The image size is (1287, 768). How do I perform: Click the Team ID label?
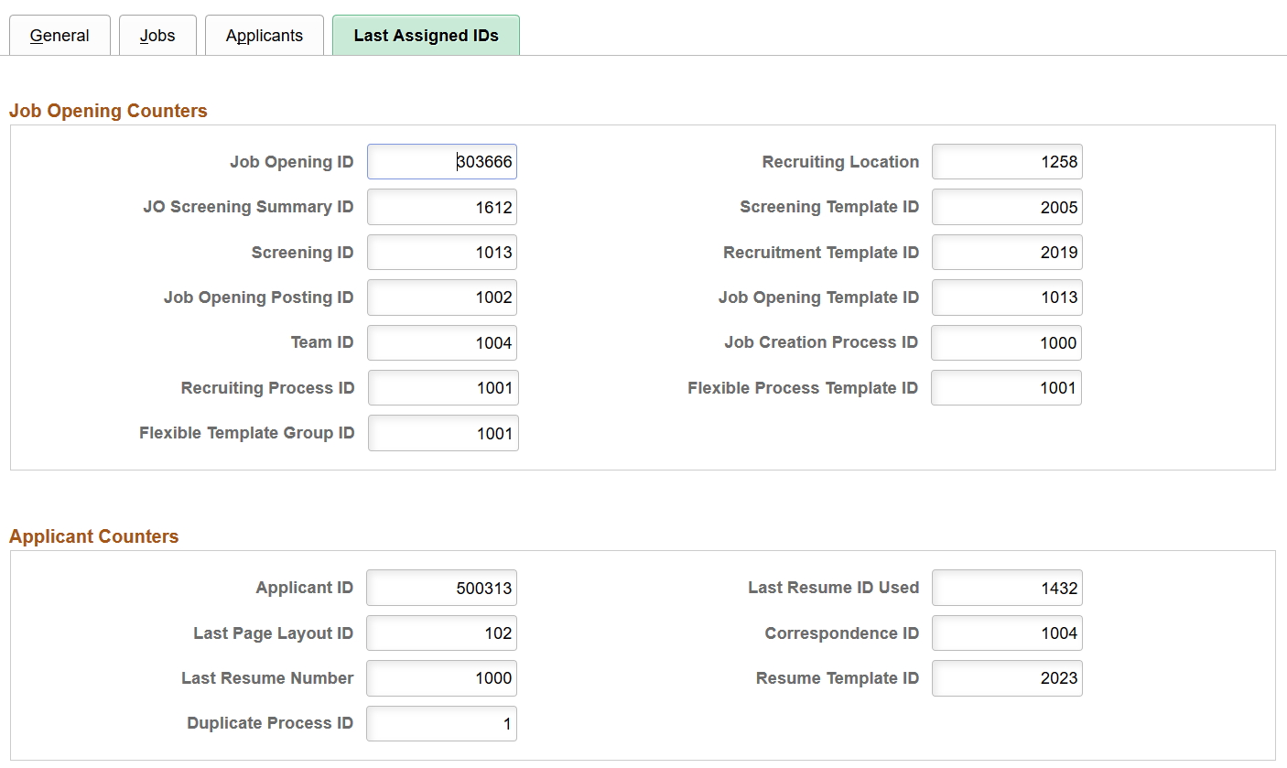(322, 342)
